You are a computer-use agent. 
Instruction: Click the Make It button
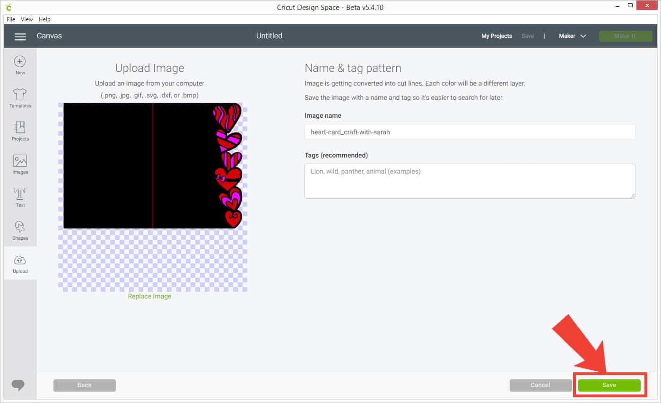click(625, 36)
